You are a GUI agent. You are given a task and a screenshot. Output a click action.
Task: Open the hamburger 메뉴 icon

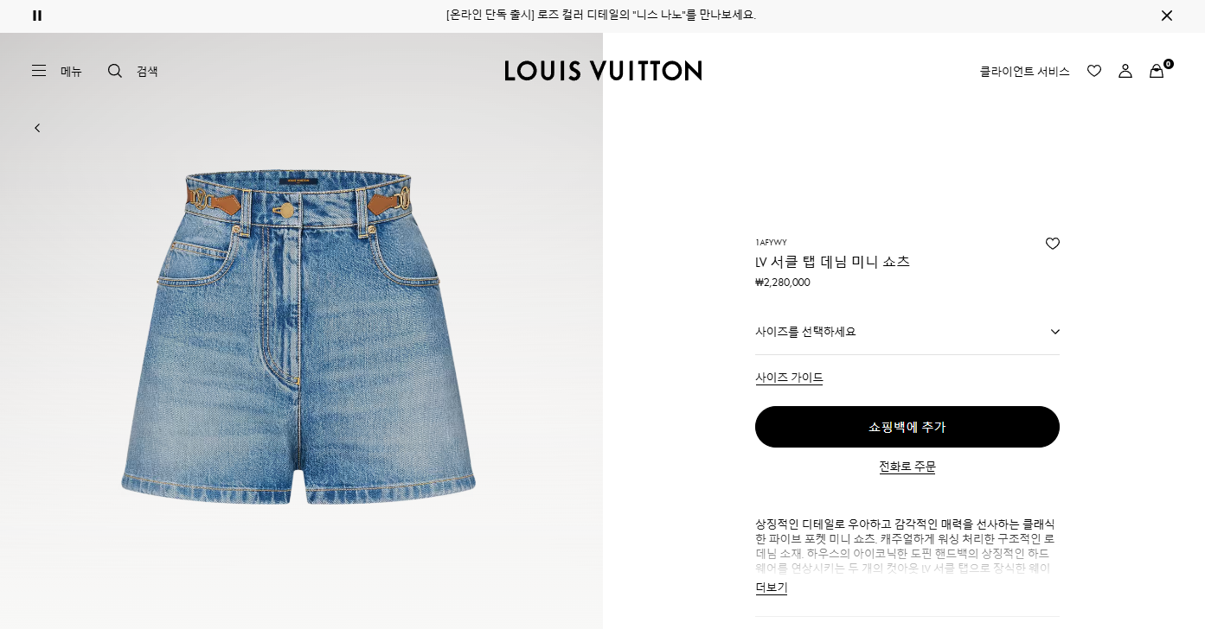click(39, 71)
